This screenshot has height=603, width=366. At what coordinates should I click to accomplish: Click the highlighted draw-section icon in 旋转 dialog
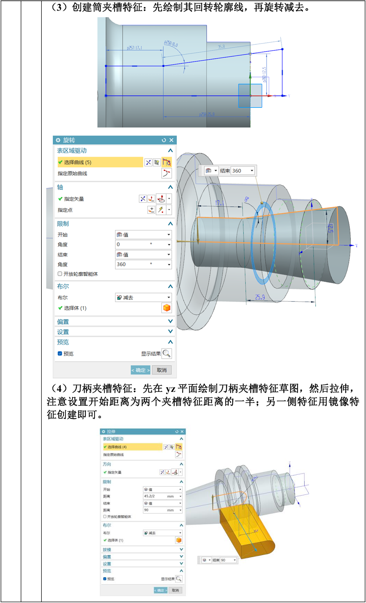coord(167,162)
